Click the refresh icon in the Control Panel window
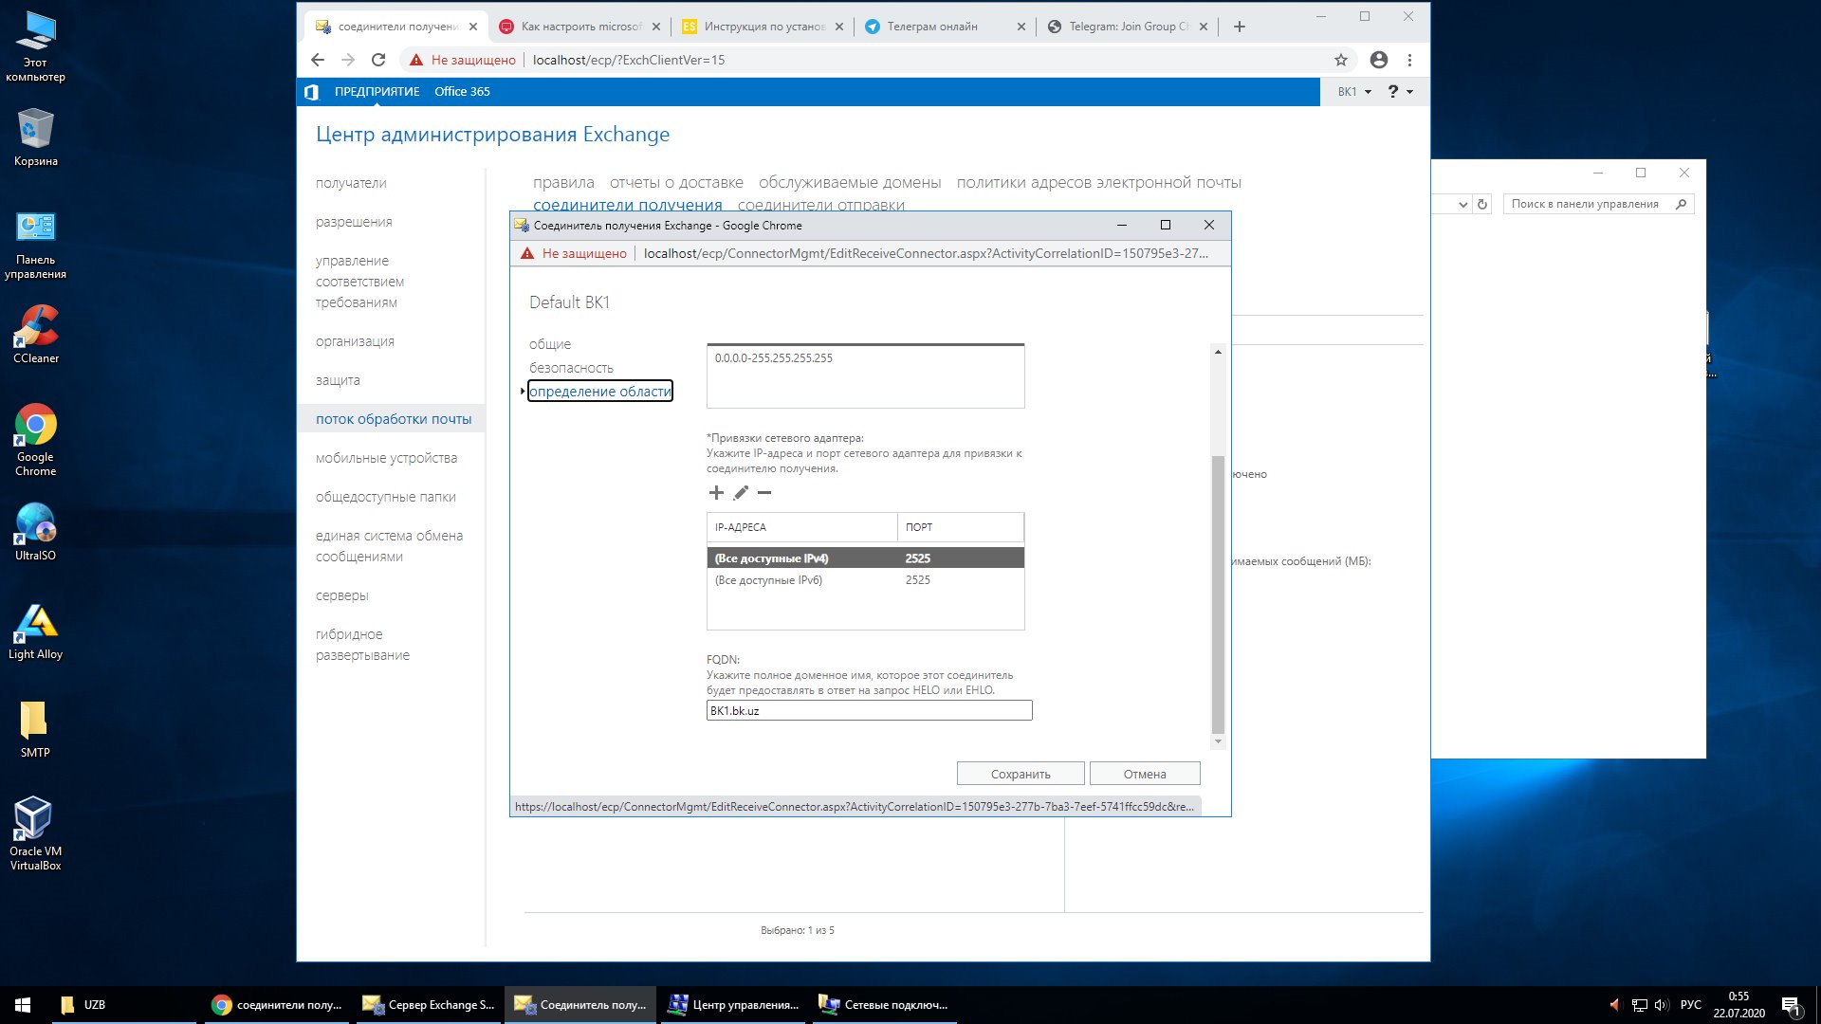The width and height of the screenshot is (1821, 1024). click(1482, 204)
